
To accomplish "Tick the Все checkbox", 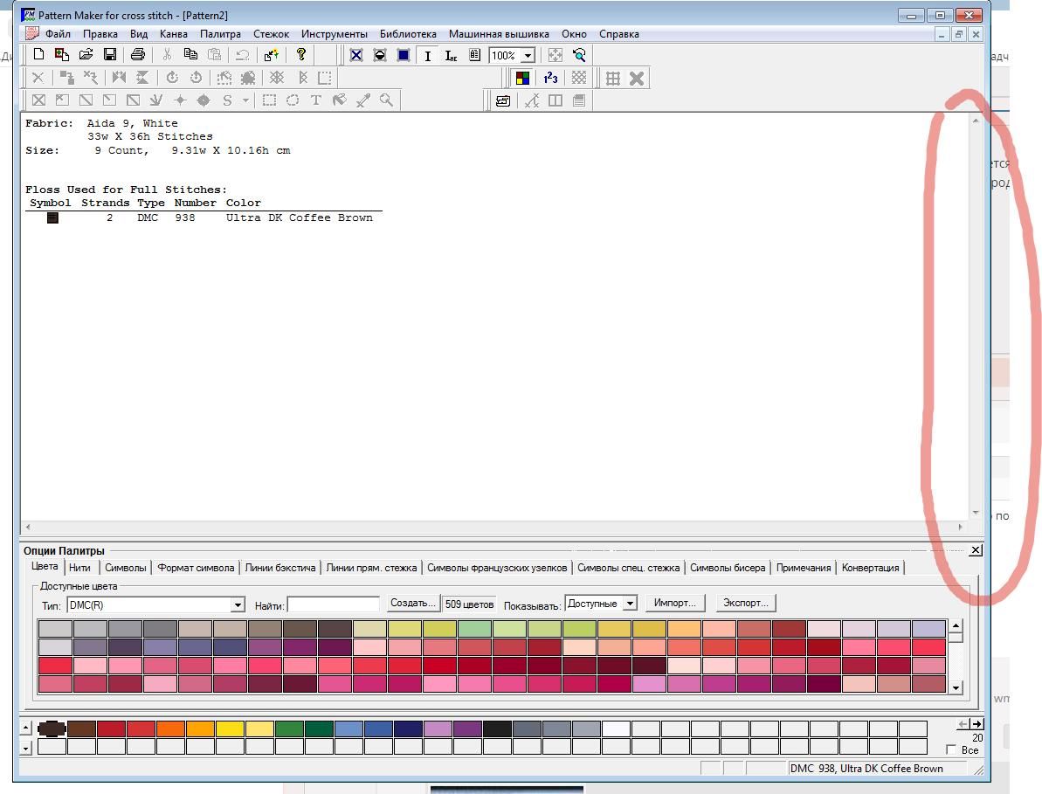I will point(951,750).
